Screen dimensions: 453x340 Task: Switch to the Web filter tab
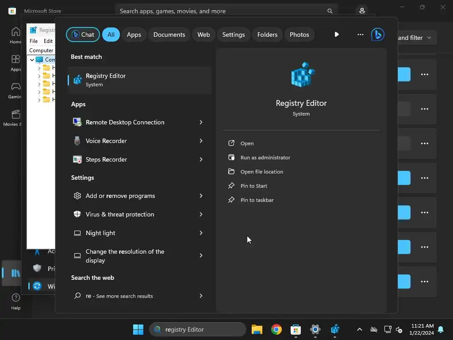coord(203,35)
